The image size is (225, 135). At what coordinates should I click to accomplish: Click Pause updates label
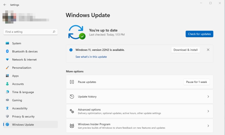(x=87, y=82)
